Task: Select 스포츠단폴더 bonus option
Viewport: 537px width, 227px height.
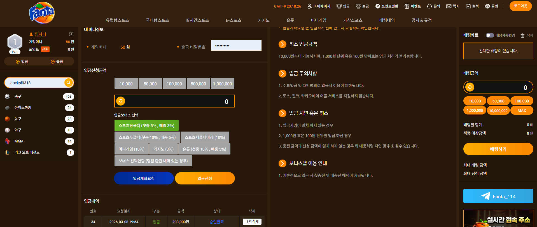Action: tap(146, 125)
